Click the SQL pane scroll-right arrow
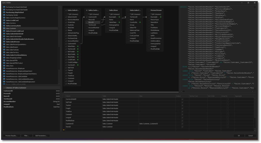This screenshot has width=261, height=143. tap(253, 91)
